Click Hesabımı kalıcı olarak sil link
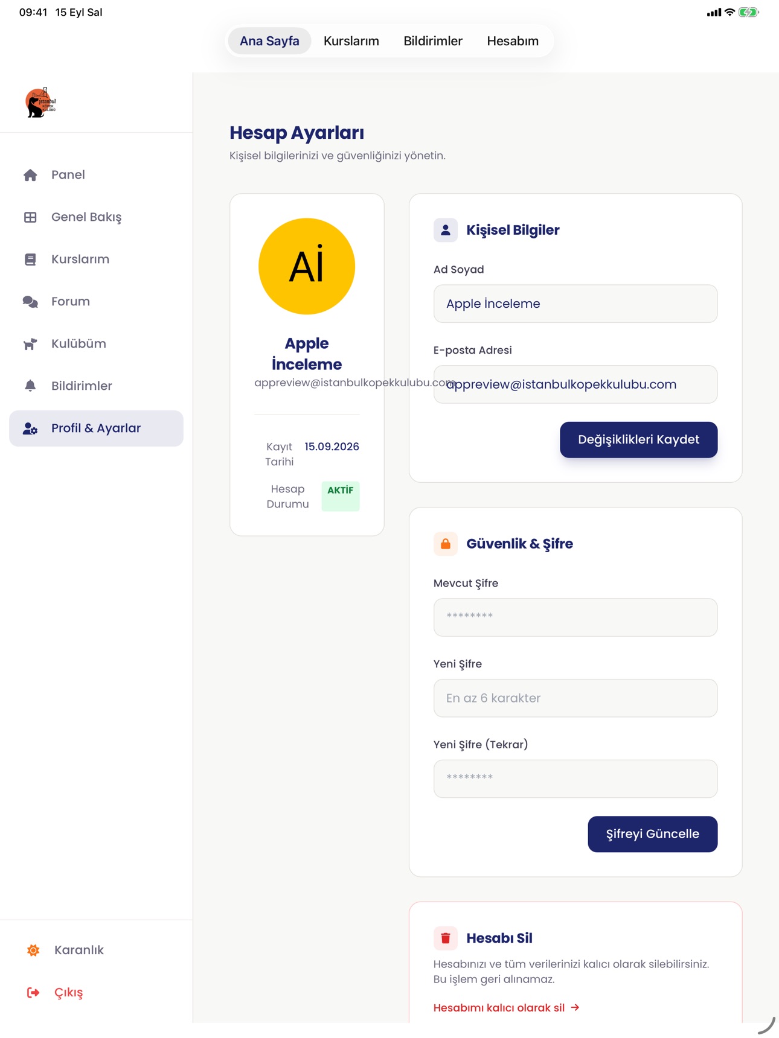 [506, 1008]
